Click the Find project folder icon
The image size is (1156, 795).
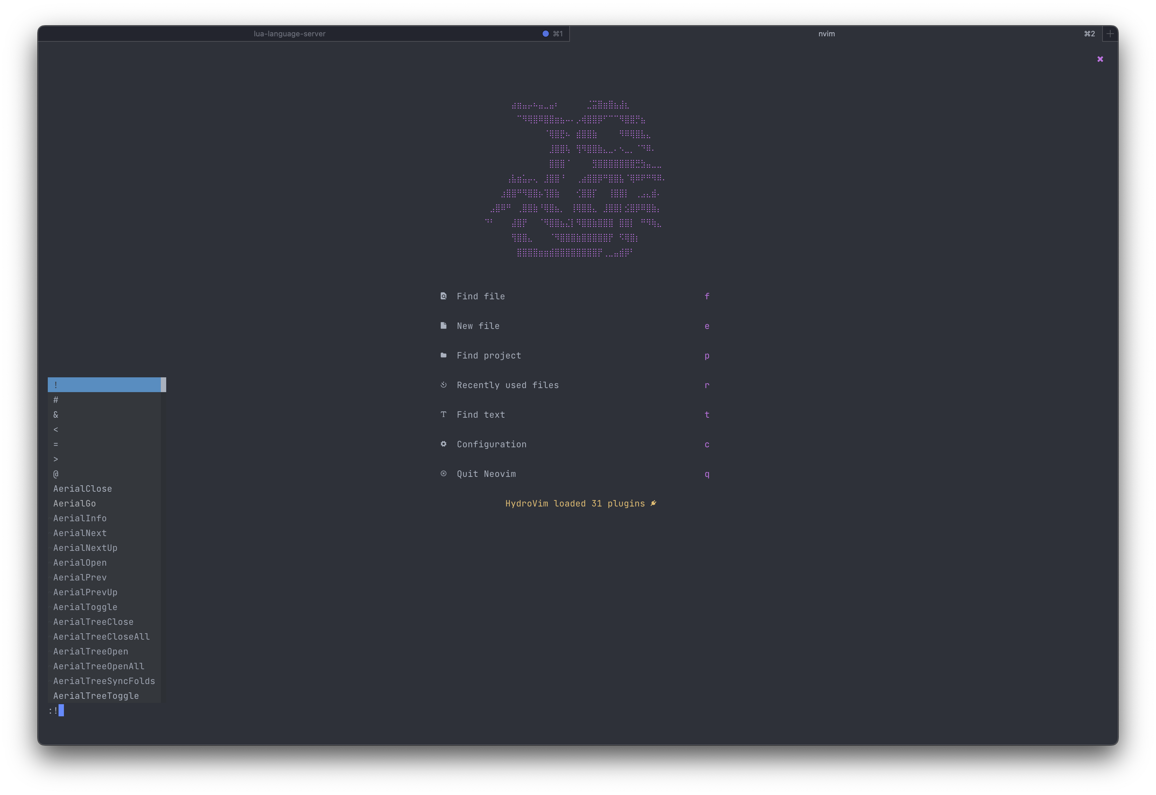pos(443,355)
